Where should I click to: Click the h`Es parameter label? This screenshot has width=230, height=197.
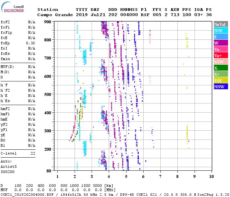(5, 101)
